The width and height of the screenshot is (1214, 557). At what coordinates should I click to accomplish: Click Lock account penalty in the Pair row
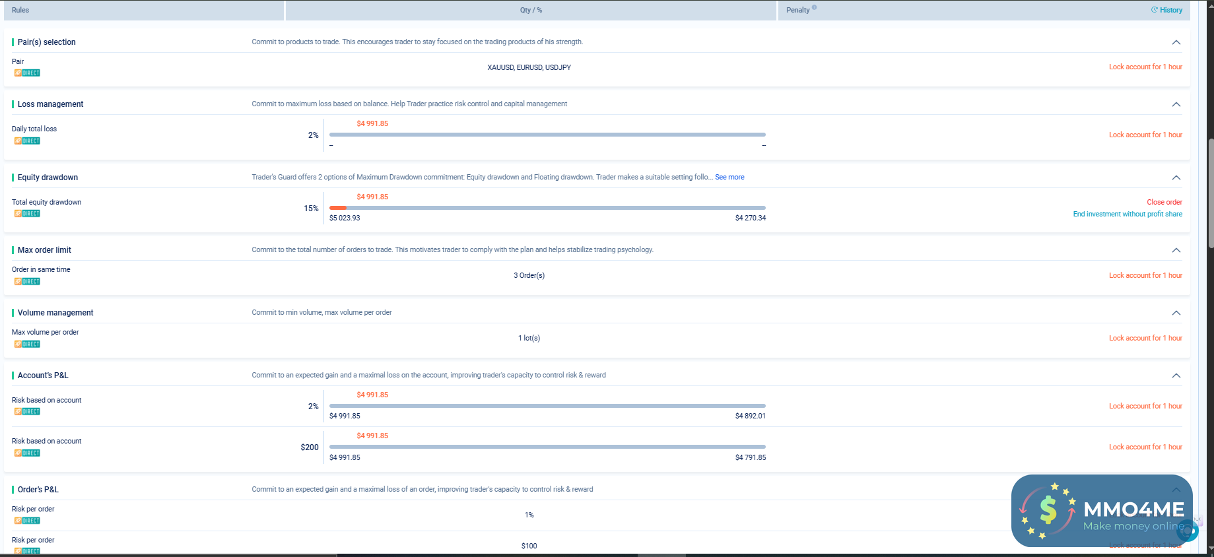(1145, 67)
